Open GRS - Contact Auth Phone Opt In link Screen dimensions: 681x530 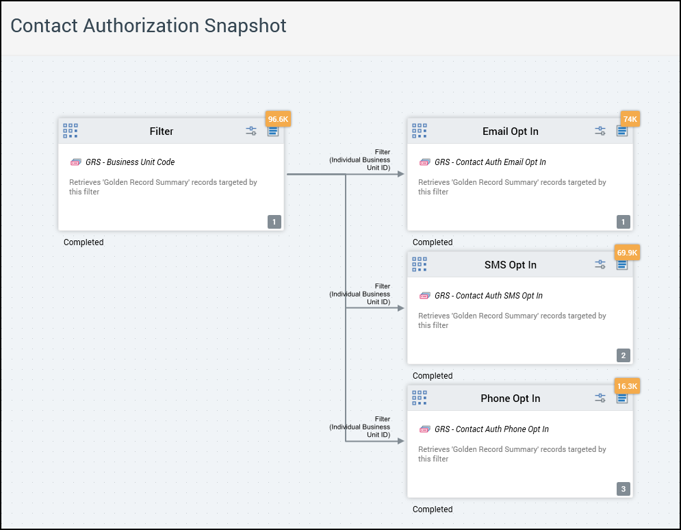491,429
